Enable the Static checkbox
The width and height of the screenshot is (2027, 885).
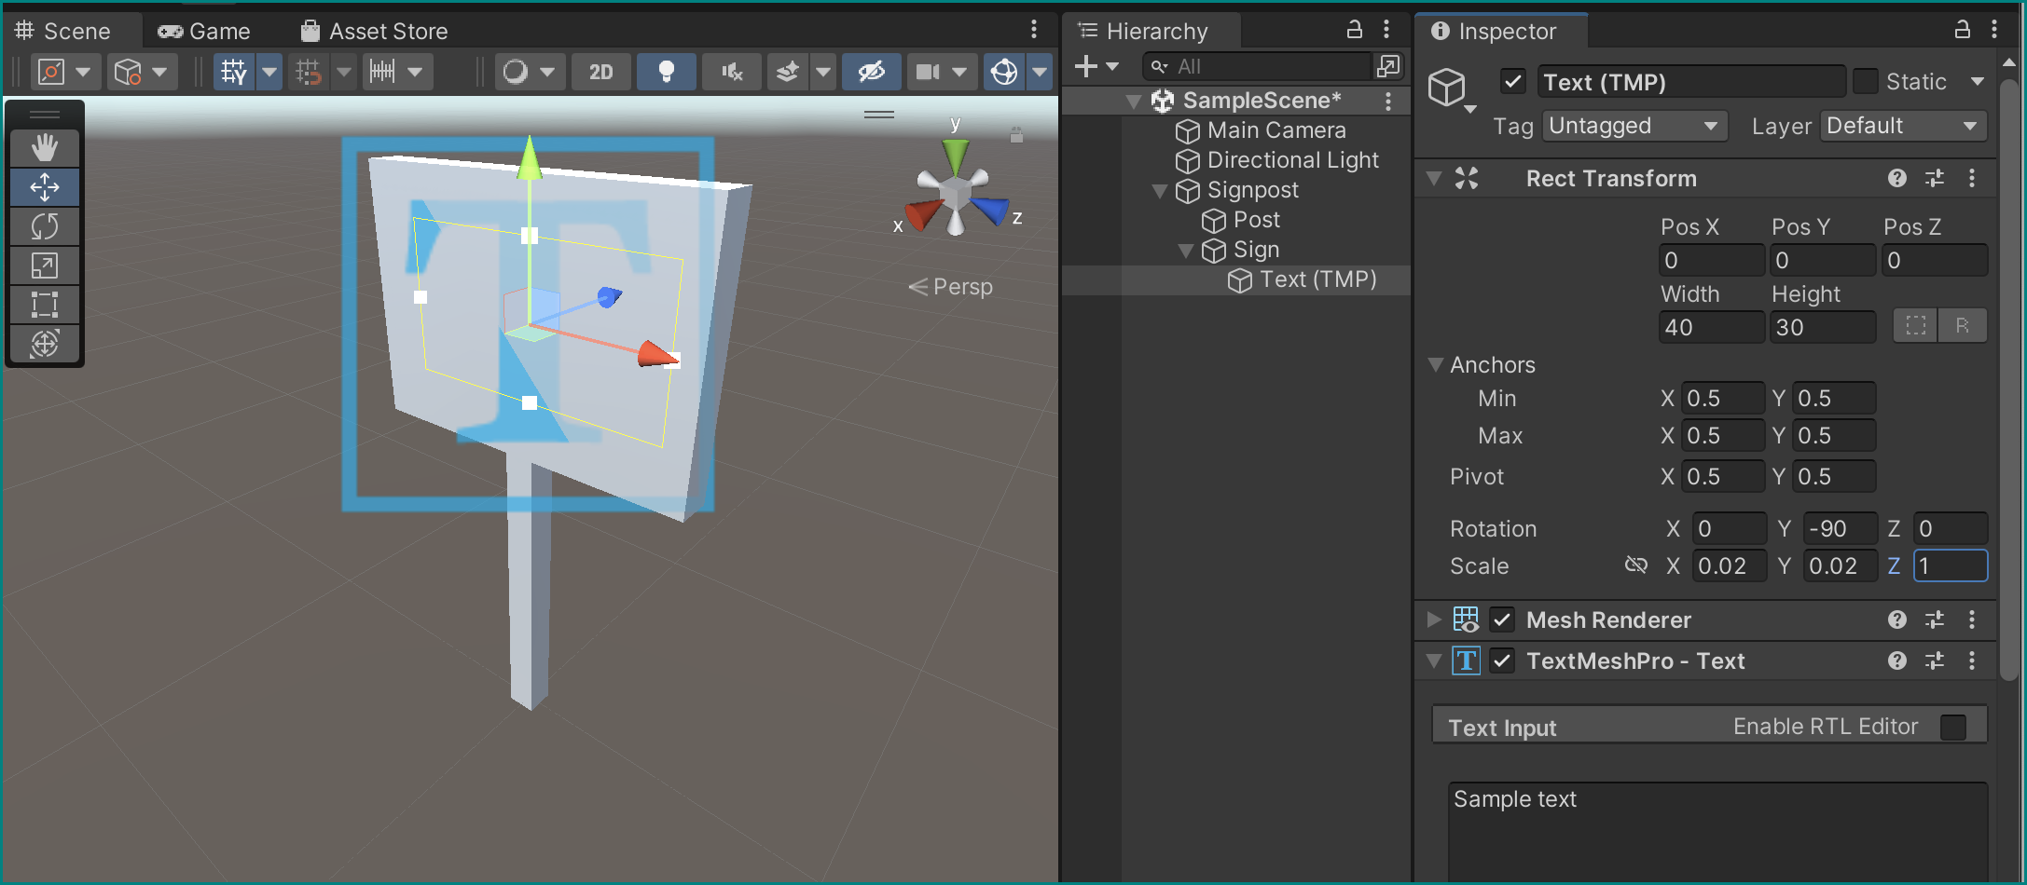coord(1866,82)
